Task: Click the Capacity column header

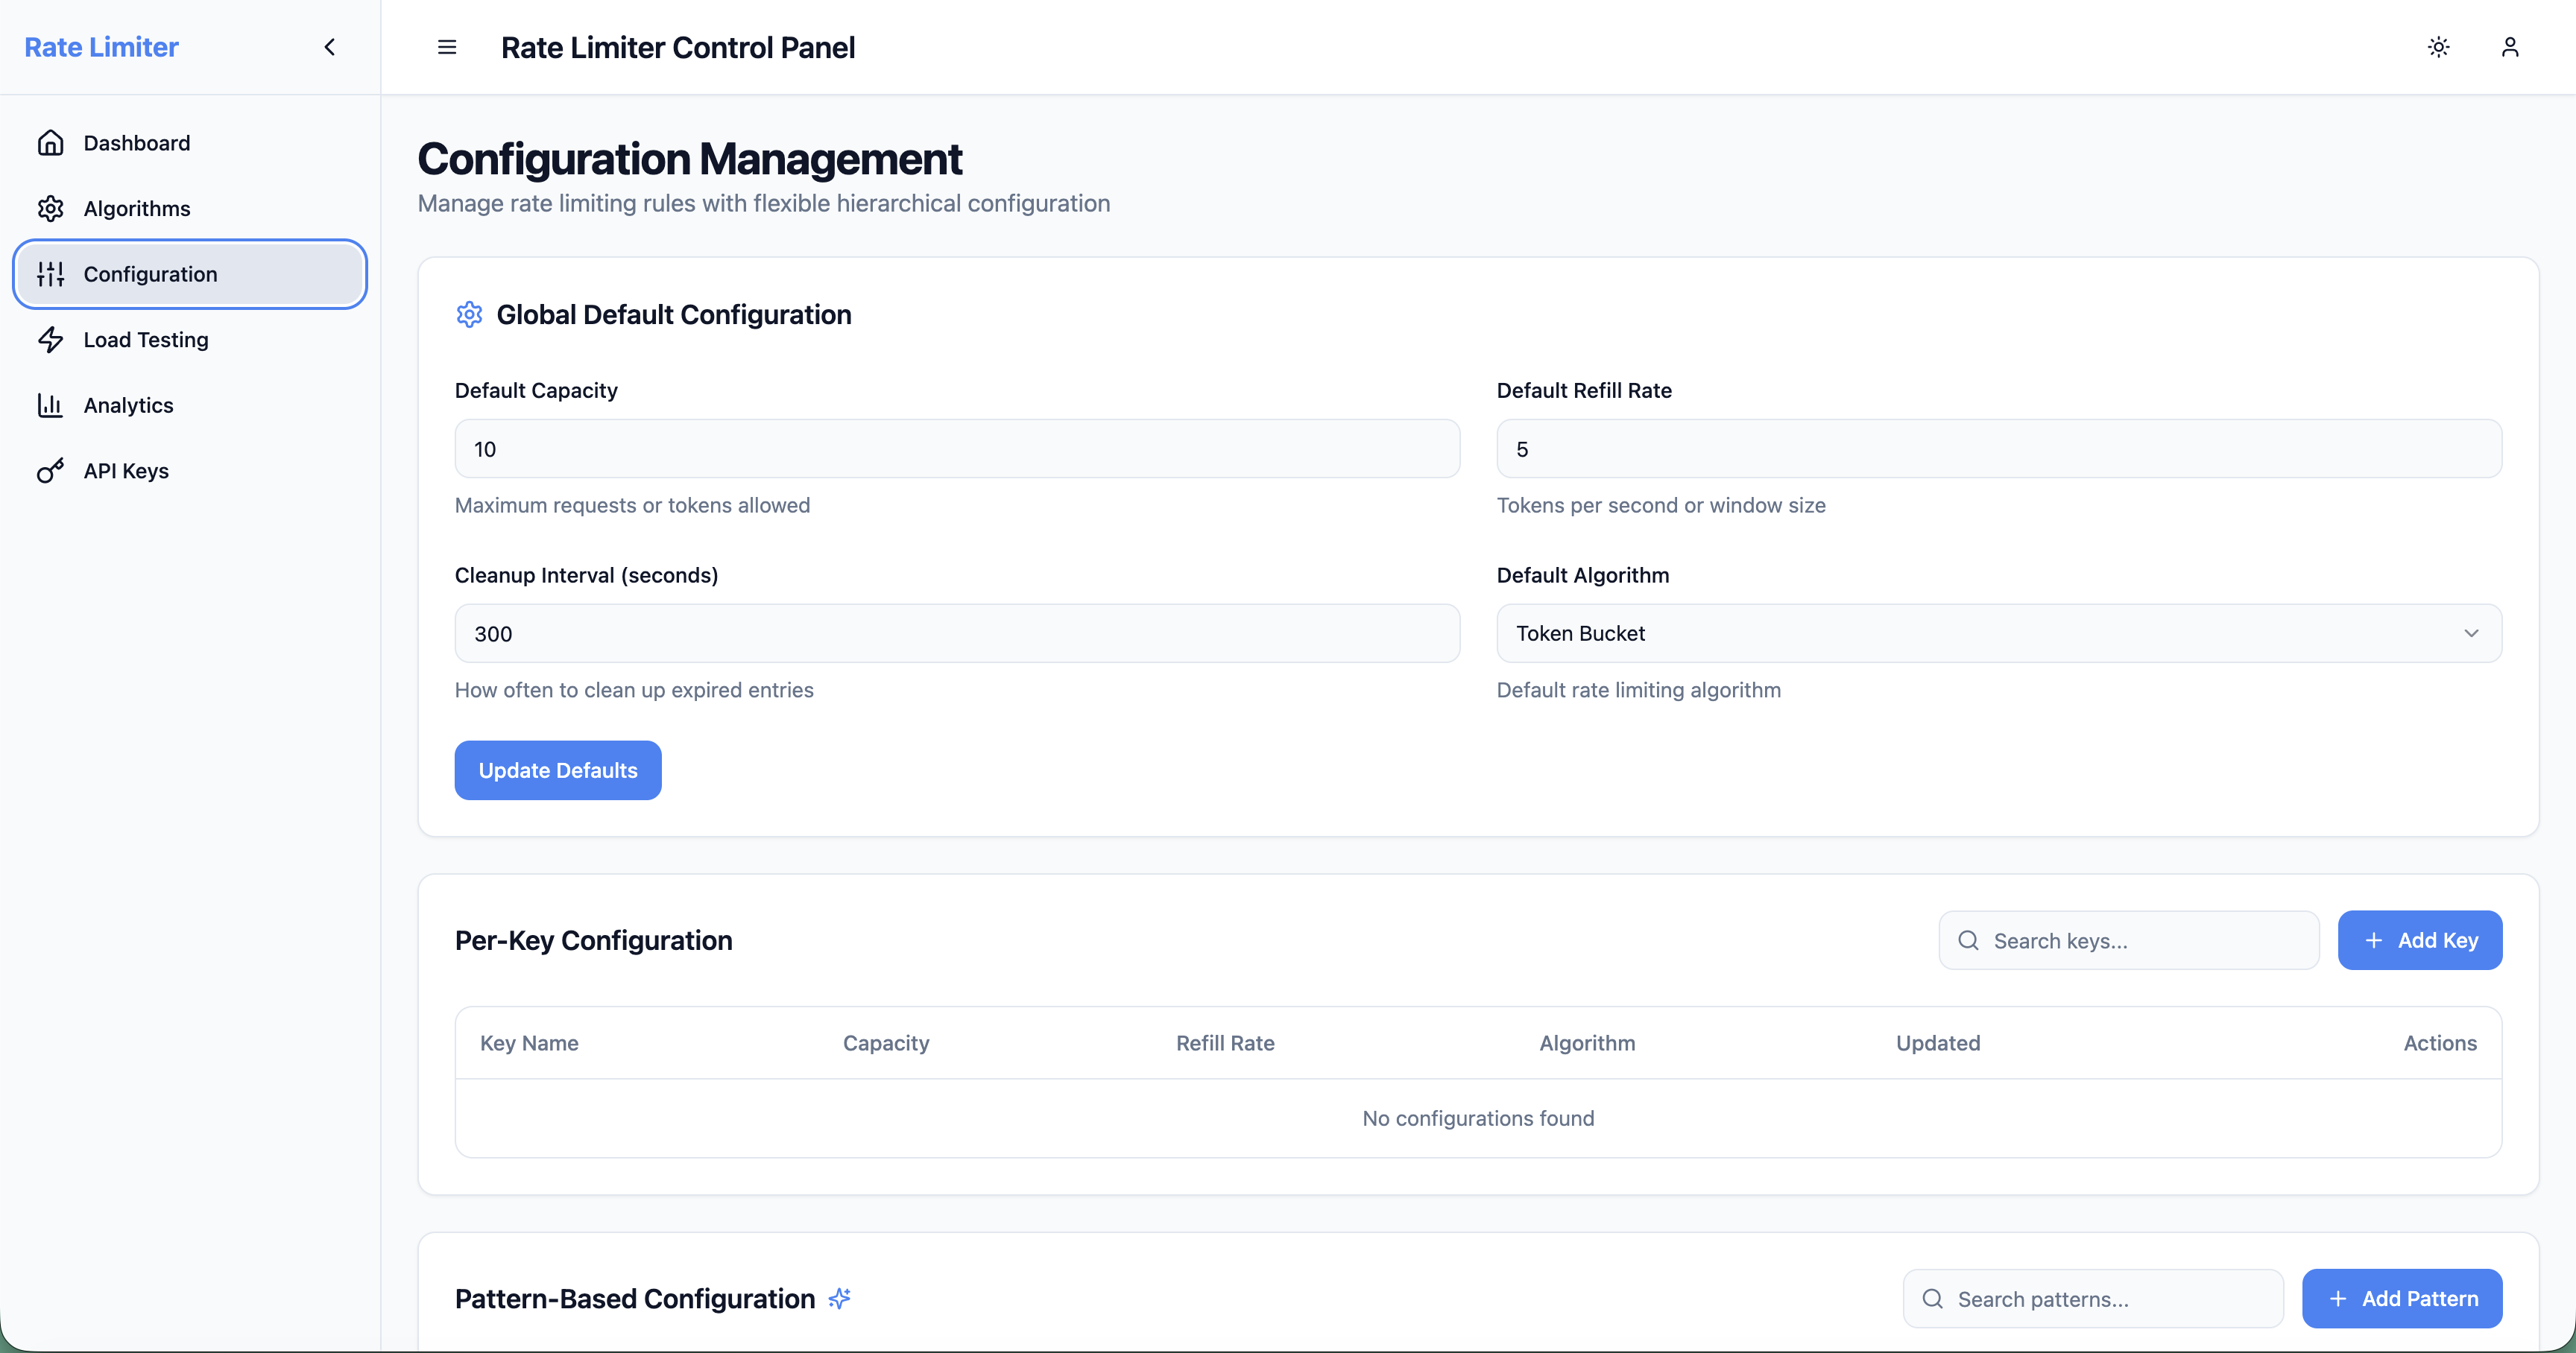Action: pos(886,1043)
